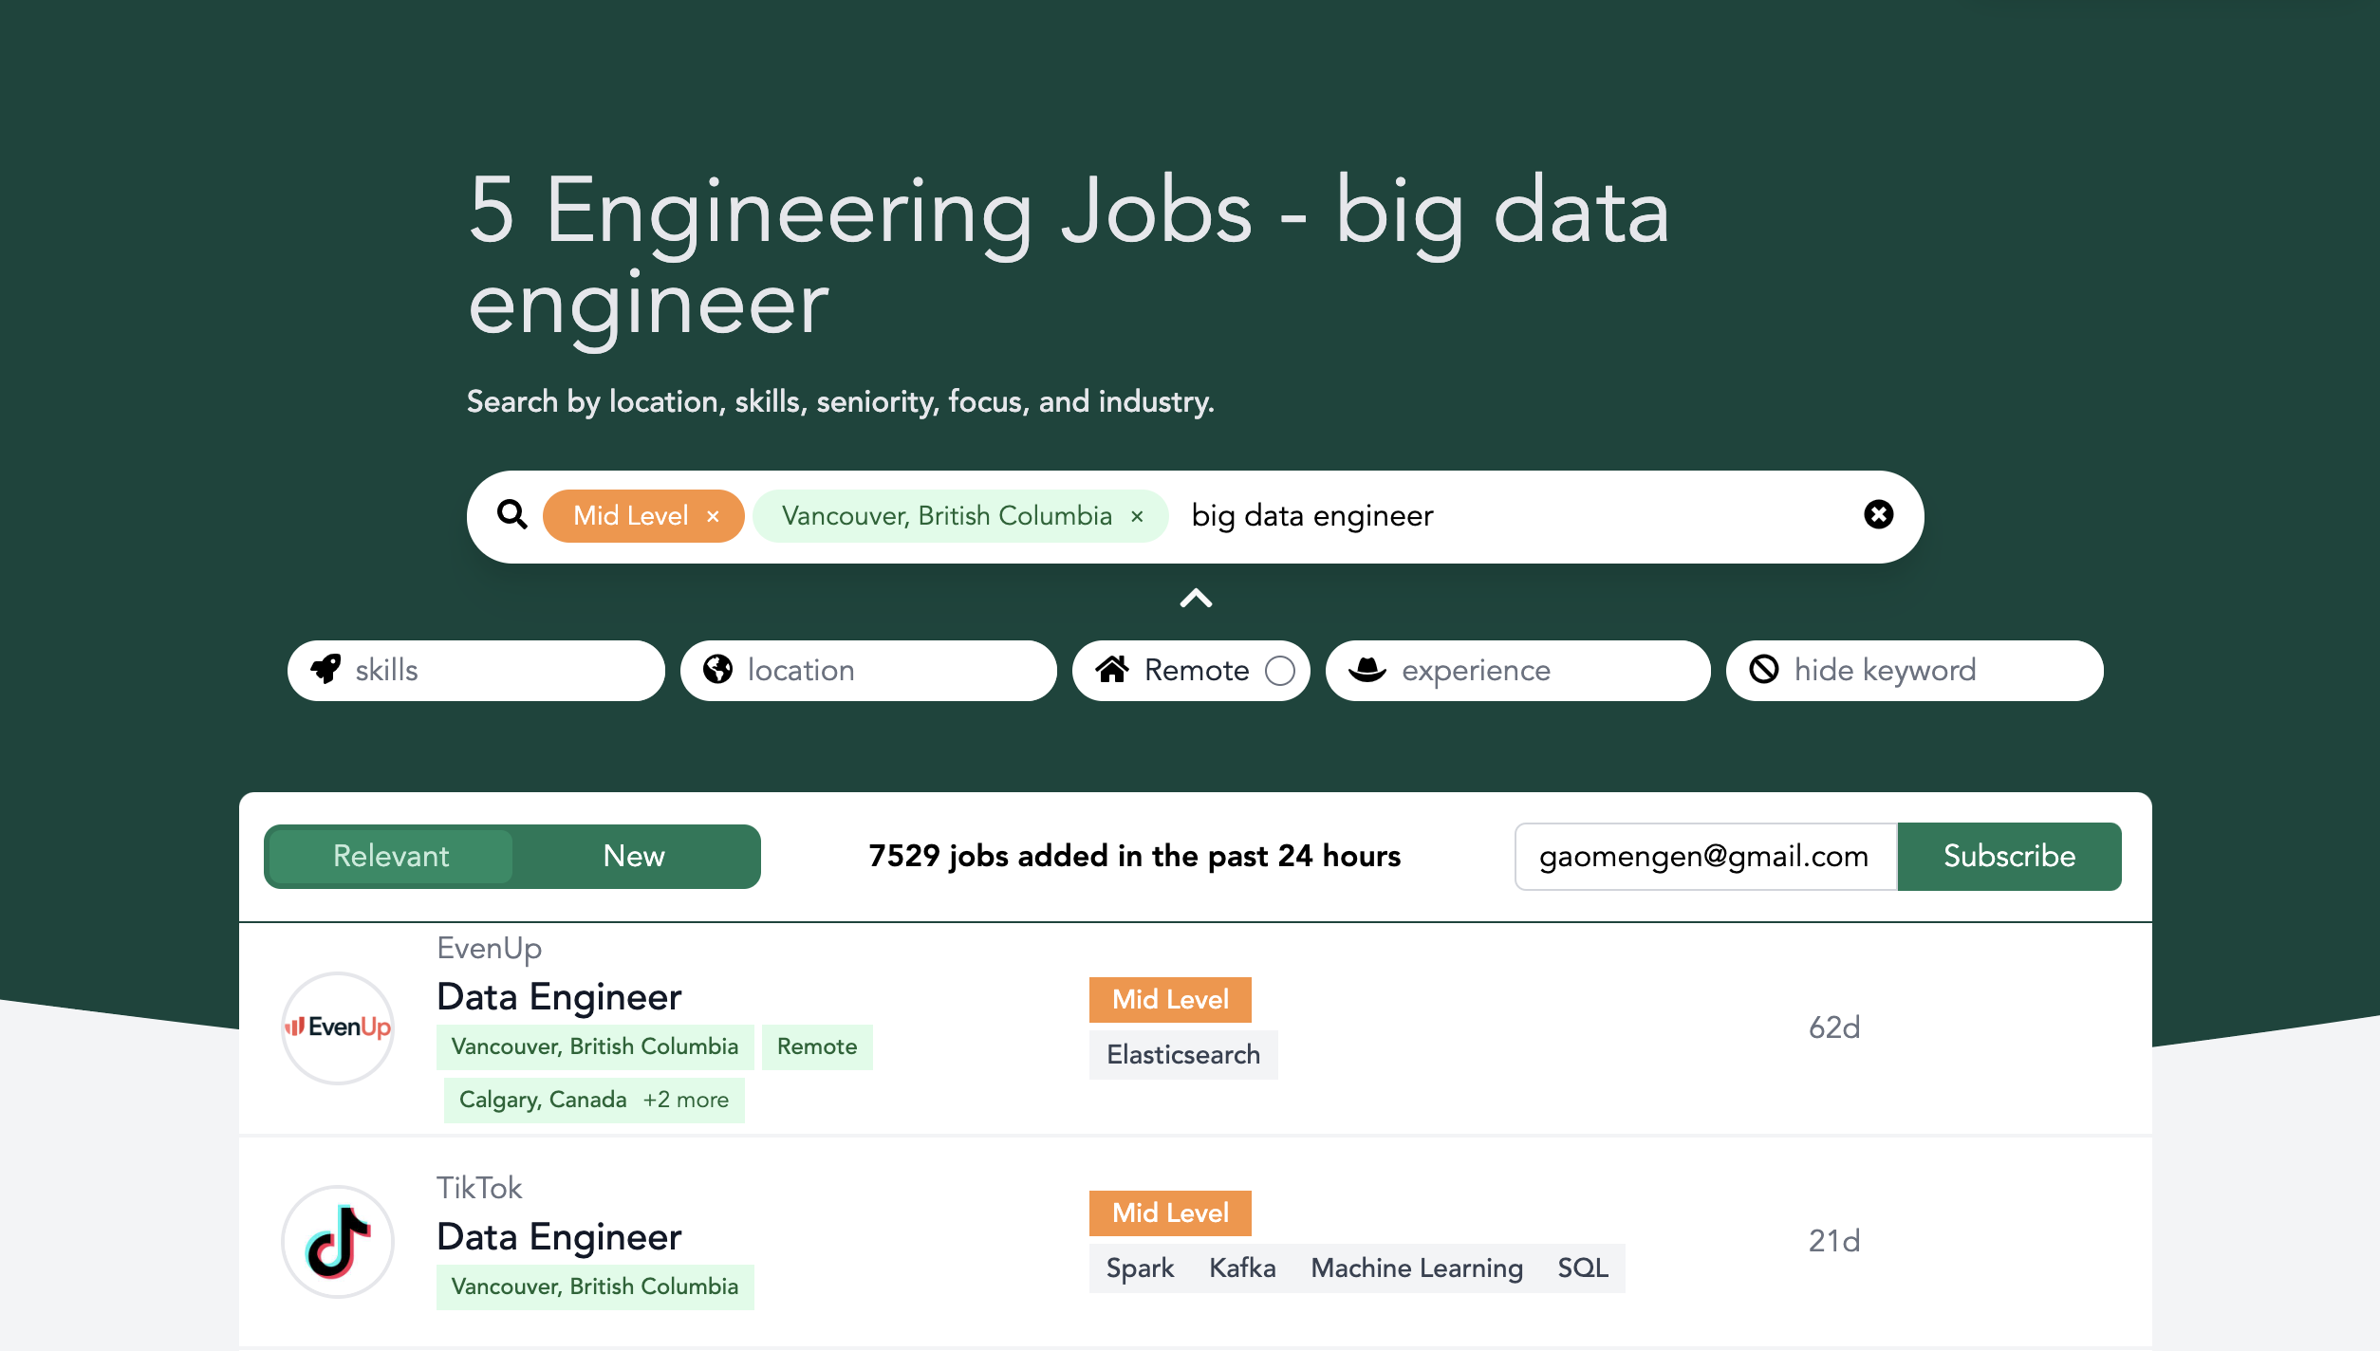Click the email address input field
Viewport: 2380px width, 1351px height.
pos(1703,855)
